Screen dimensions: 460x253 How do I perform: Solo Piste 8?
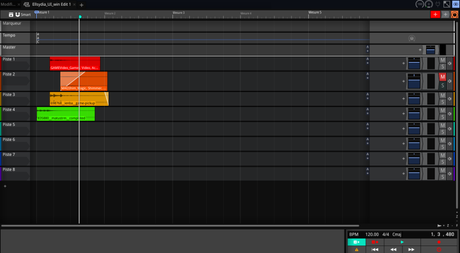(x=442, y=177)
